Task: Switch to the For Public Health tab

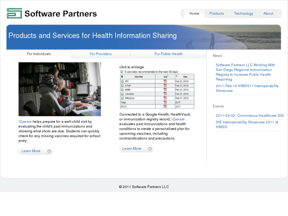Action: click(x=168, y=54)
